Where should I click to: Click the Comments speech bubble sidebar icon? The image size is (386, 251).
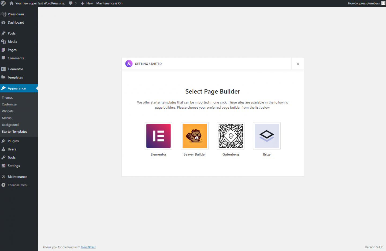(x=3, y=58)
